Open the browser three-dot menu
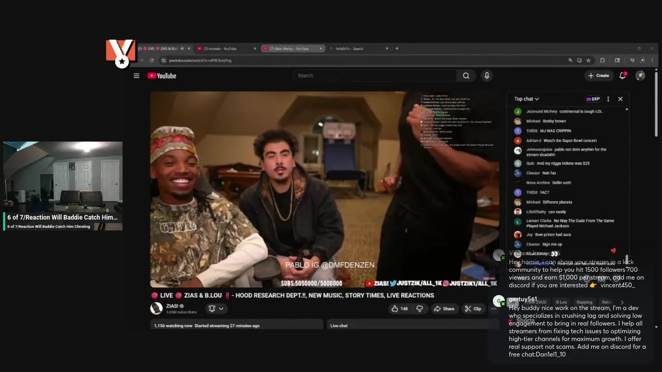 pyautogui.click(x=653, y=60)
